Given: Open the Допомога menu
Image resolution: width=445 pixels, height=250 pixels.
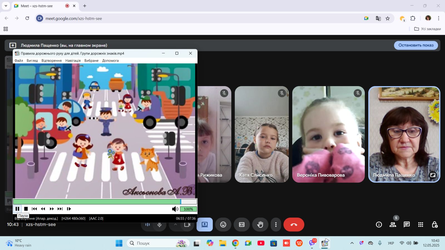Looking at the screenshot, I should [110, 61].
